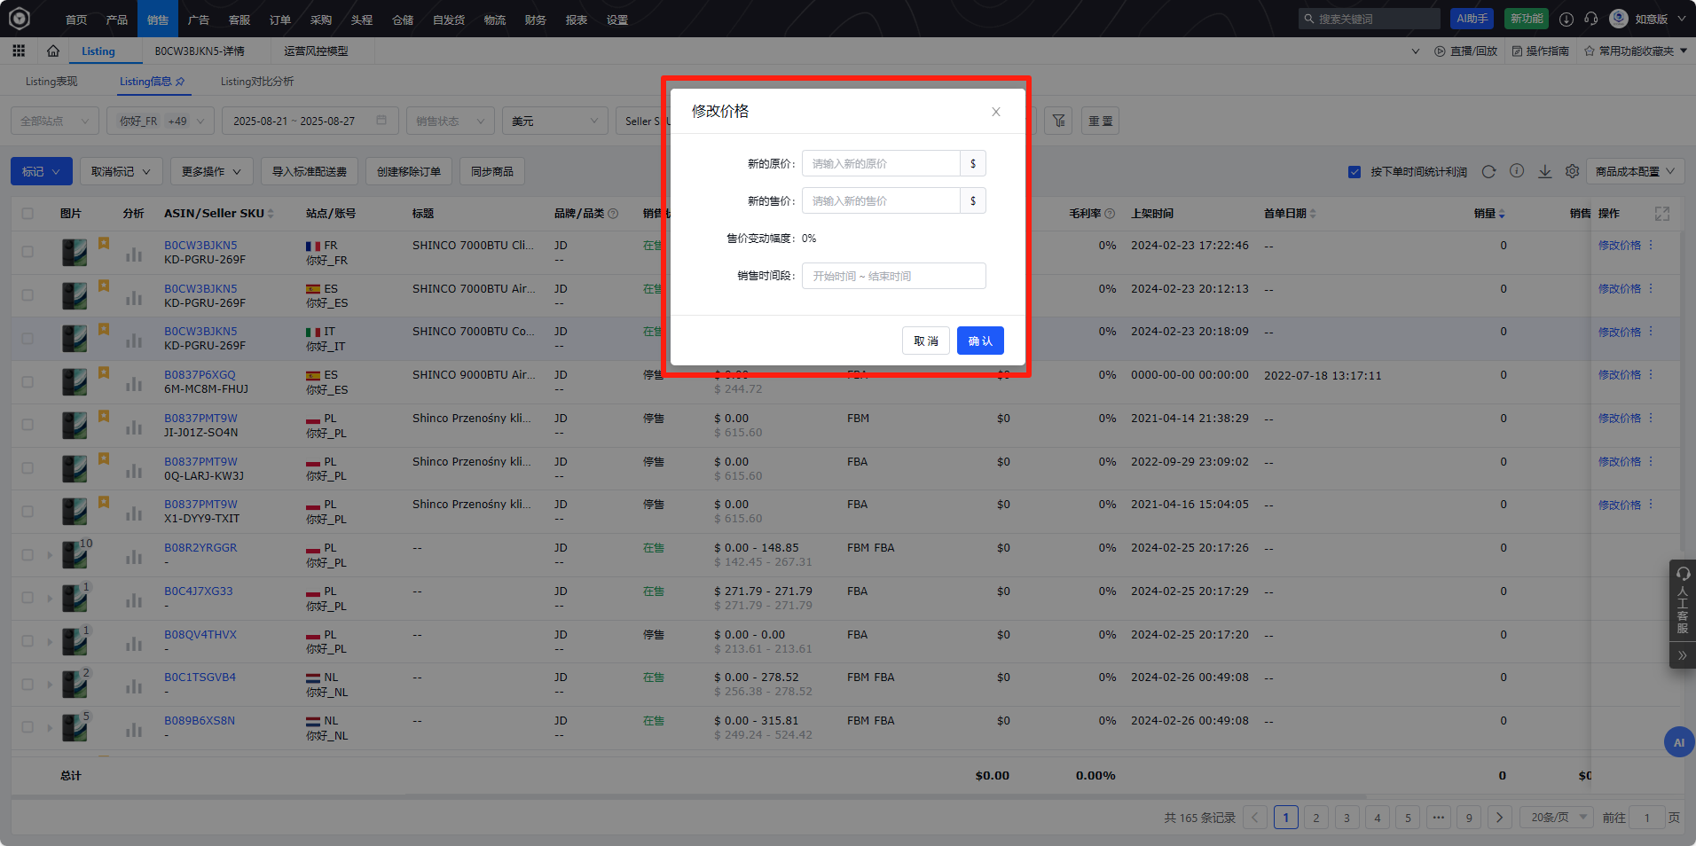Click the 新的原价 input field
This screenshot has height=846, width=1696.
click(x=880, y=164)
